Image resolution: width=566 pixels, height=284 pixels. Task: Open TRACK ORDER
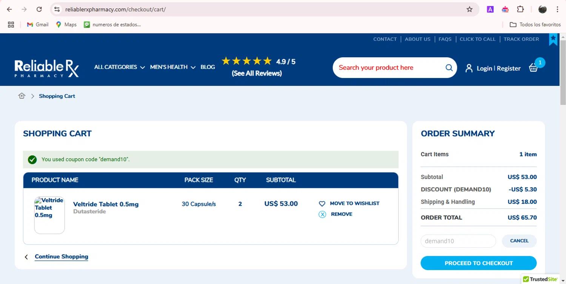[521, 39]
